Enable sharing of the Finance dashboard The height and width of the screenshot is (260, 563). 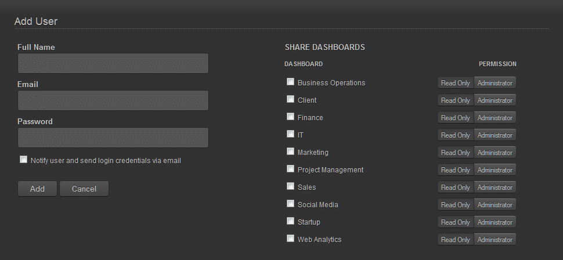[290, 117]
